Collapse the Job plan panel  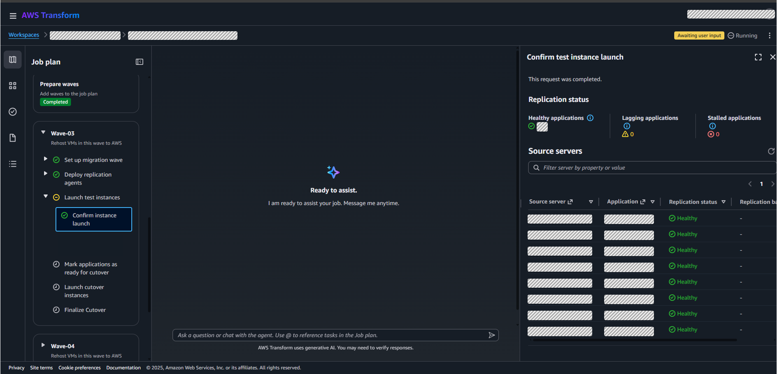tap(140, 62)
